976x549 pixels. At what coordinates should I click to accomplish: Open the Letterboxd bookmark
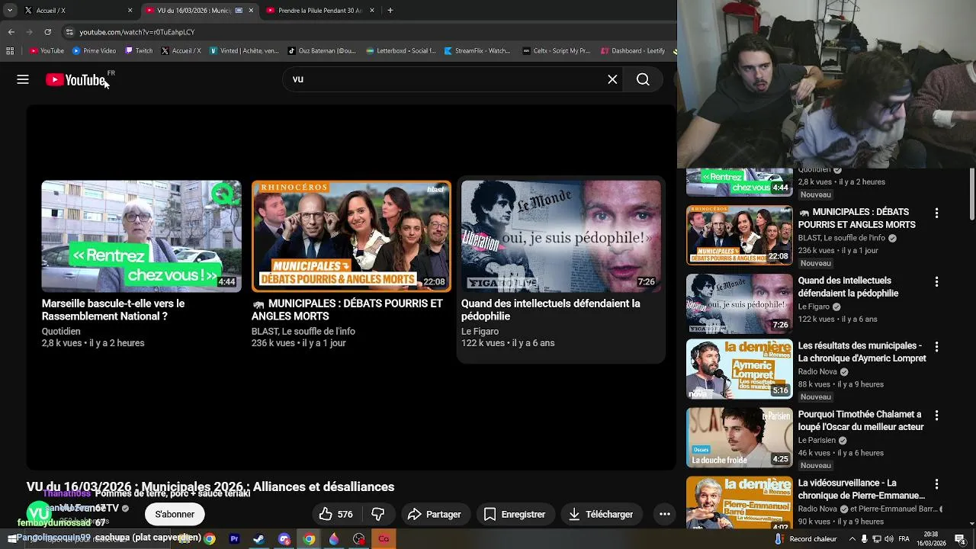click(x=401, y=51)
